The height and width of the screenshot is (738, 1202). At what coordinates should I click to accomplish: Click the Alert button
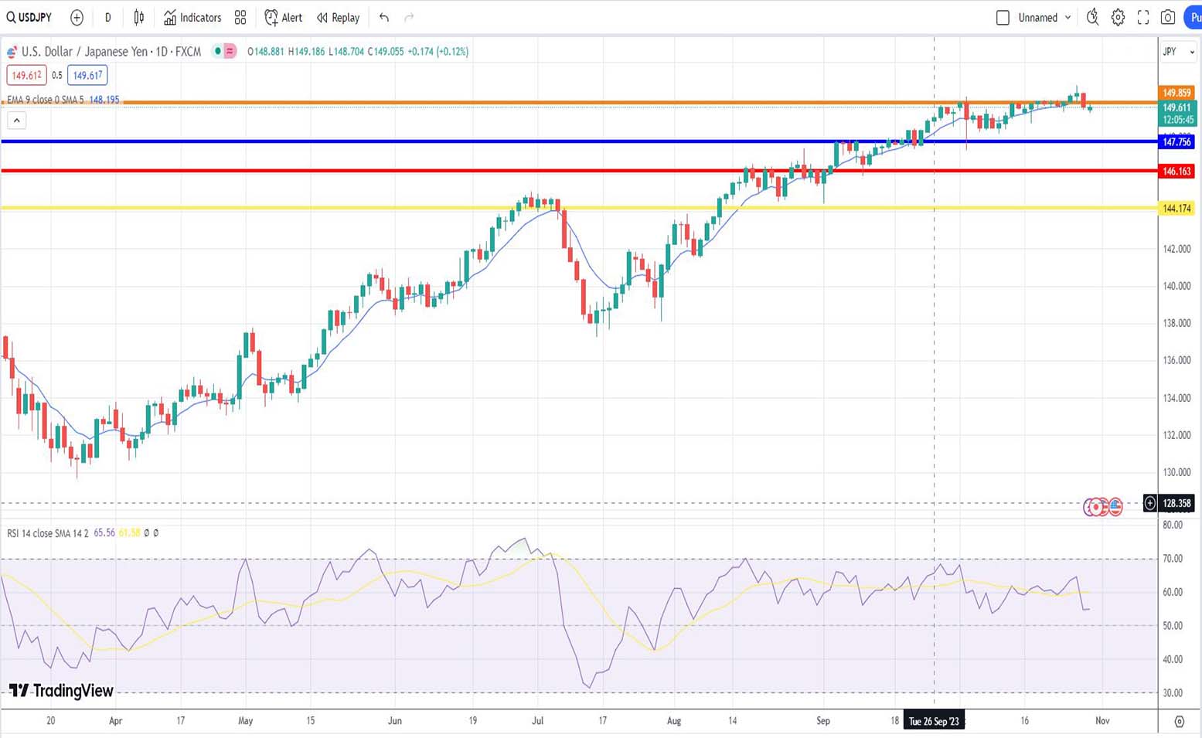(x=283, y=18)
